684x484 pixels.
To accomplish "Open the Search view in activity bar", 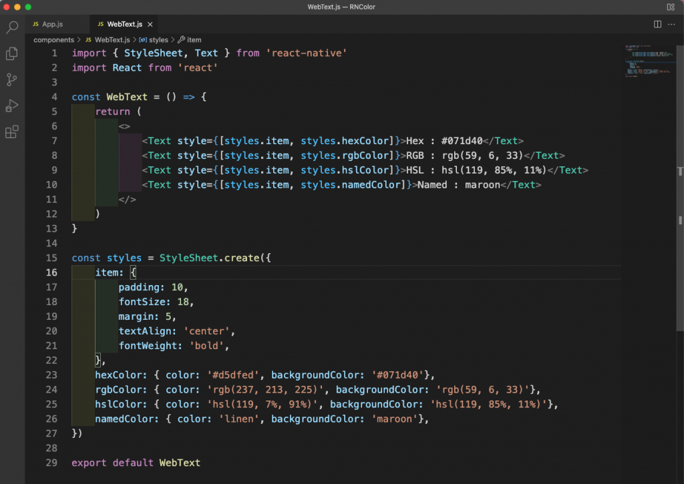I will (12, 27).
